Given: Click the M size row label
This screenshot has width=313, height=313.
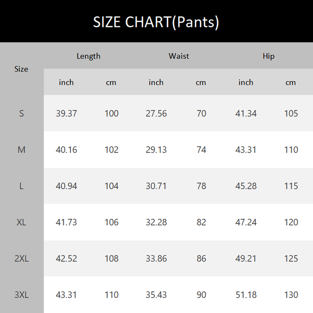Looking at the screenshot, I should click(22, 150).
